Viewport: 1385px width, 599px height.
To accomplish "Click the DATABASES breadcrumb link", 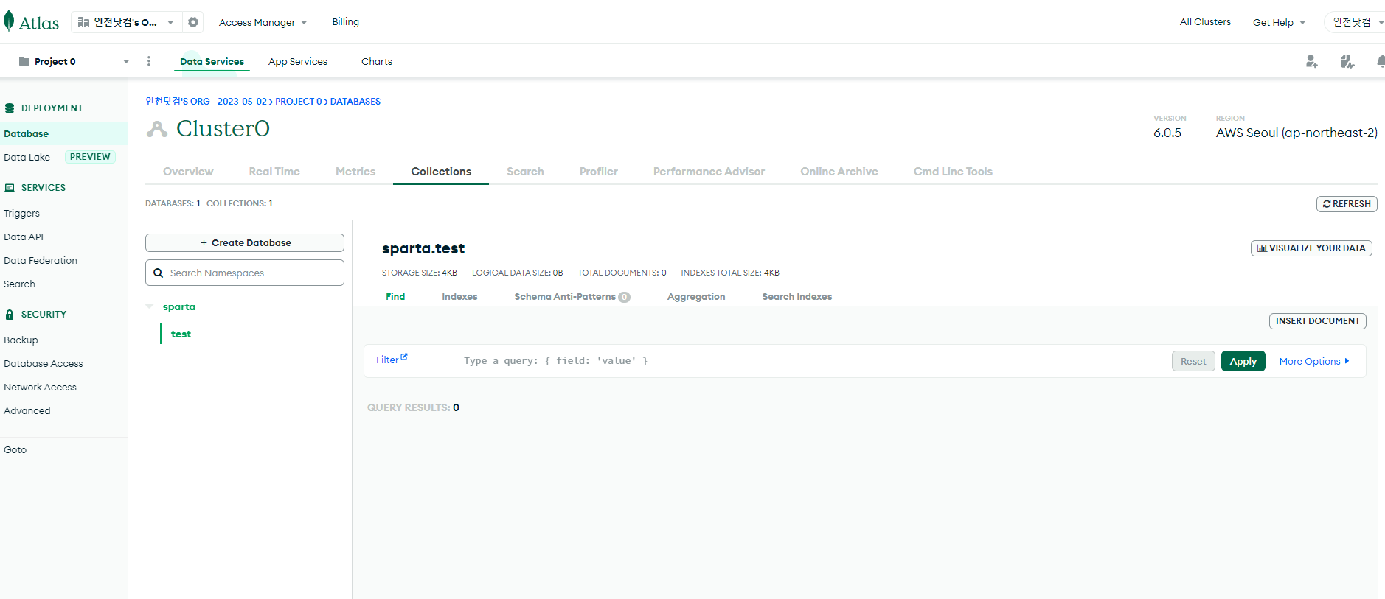I will click(355, 102).
